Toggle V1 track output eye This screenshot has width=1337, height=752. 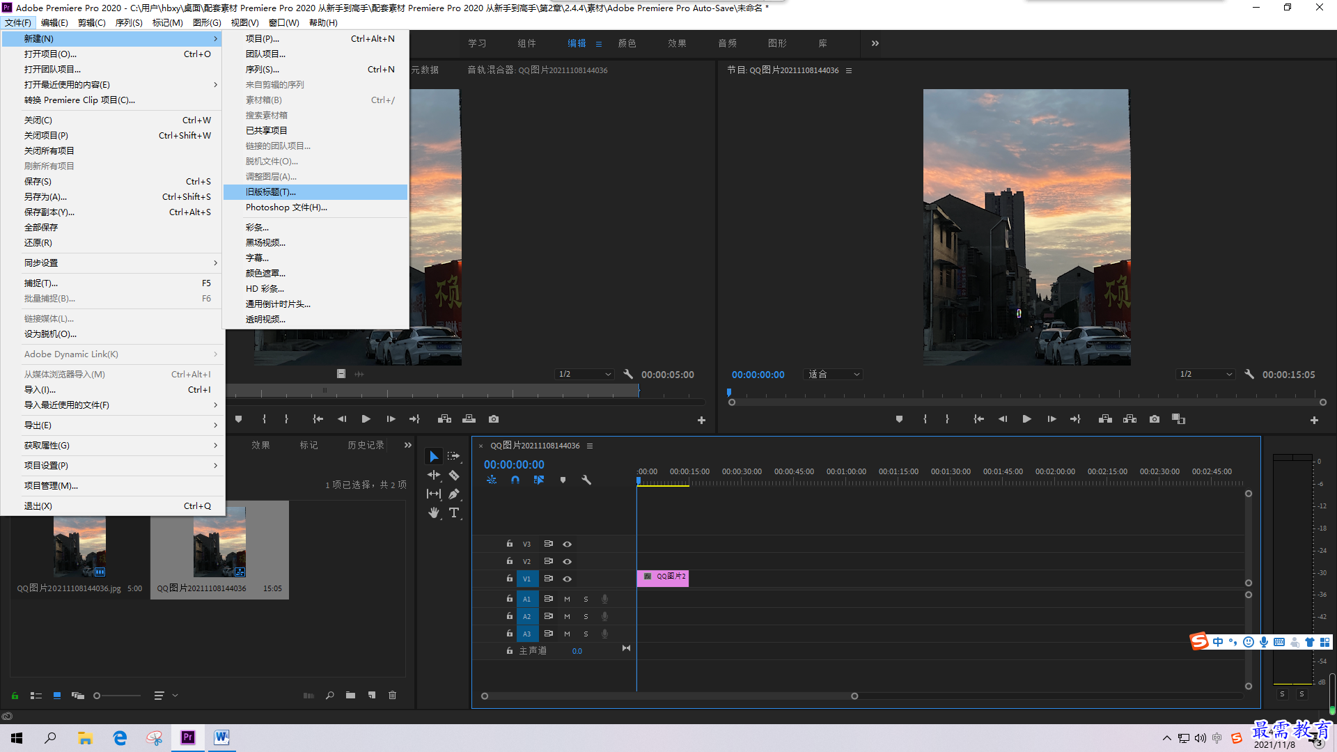point(567,579)
